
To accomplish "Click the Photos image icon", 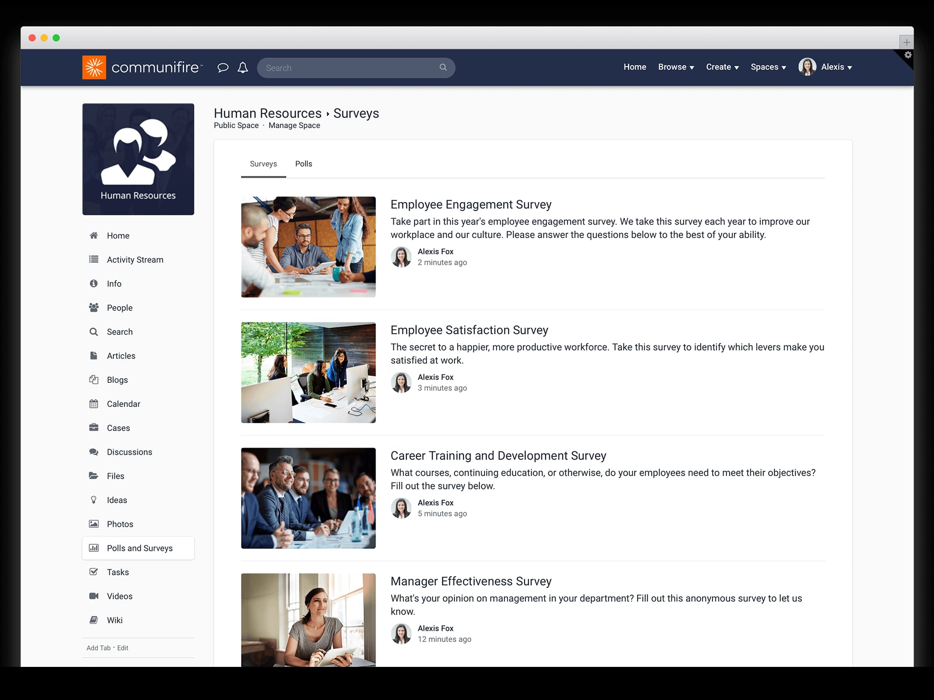I will 94,524.
